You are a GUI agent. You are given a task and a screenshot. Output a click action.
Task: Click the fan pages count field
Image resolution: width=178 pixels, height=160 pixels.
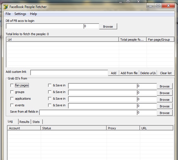pos(147,86)
